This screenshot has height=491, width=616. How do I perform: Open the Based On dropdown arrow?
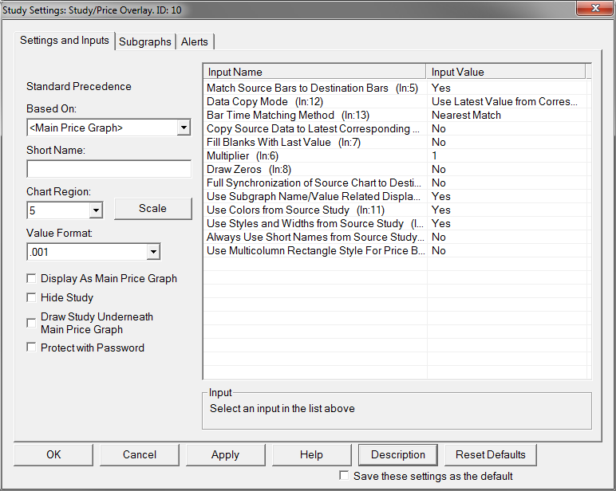184,128
